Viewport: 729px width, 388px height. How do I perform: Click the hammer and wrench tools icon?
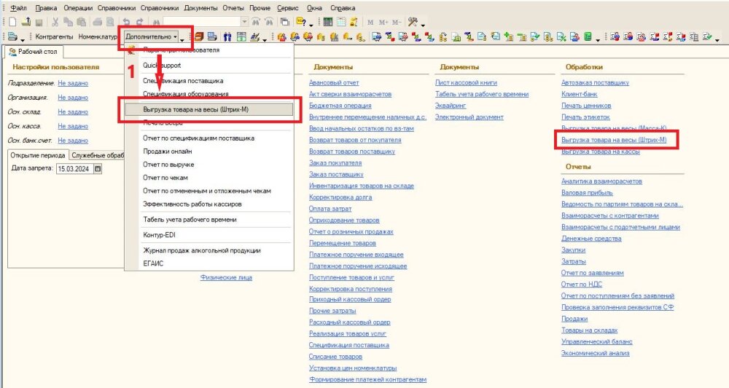pyautogui.click(x=413, y=22)
